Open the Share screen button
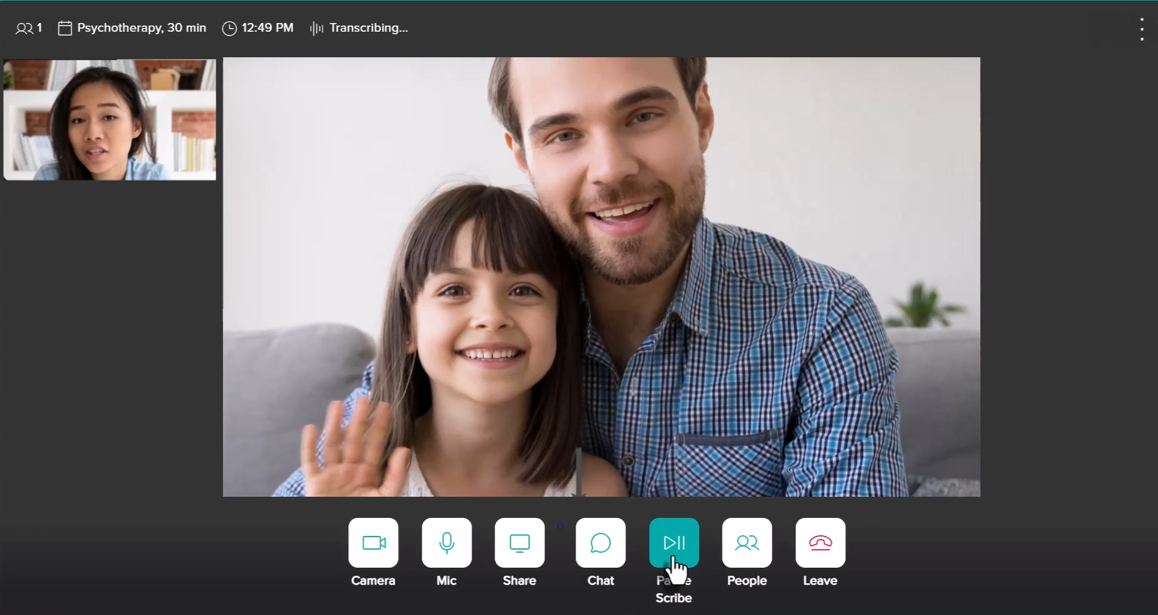This screenshot has height=615, width=1158. pyautogui.click(x=520, y=543)
